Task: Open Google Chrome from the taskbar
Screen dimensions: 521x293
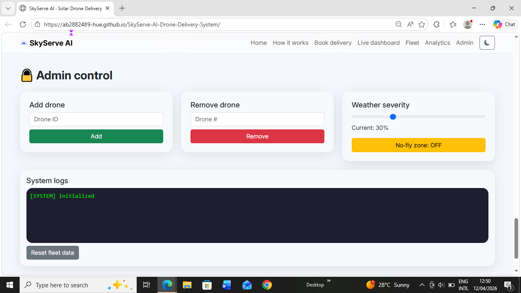Action: pos(267,285)
